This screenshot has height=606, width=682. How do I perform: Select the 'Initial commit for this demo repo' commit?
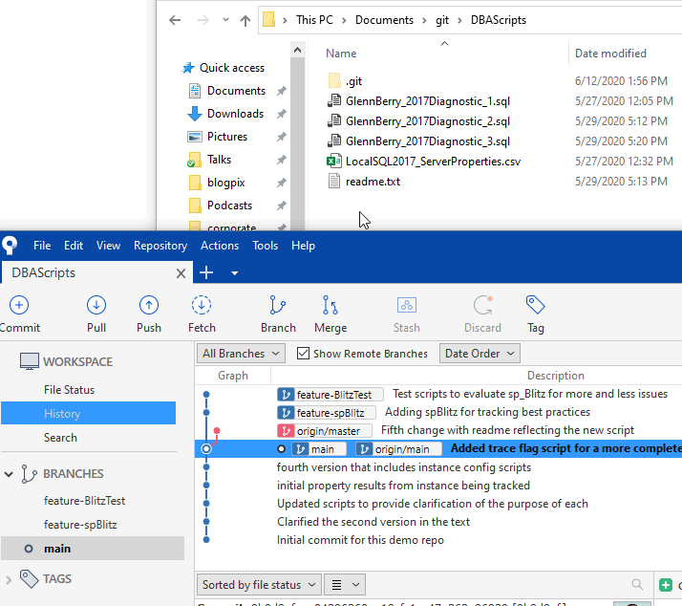click(x=360, y=540)
